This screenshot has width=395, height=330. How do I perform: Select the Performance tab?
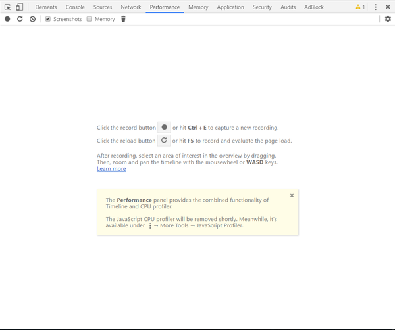(x=165, y=7)
